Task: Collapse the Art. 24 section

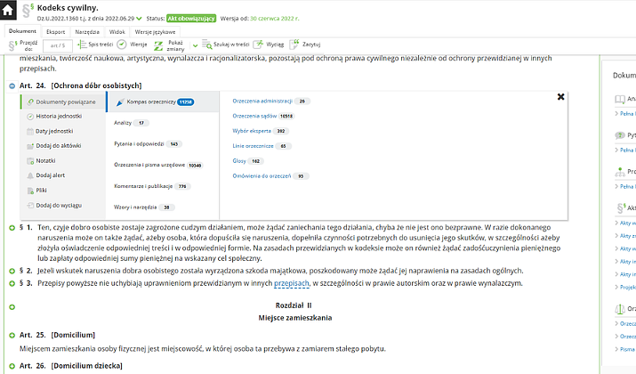Action: coord(12,85)
